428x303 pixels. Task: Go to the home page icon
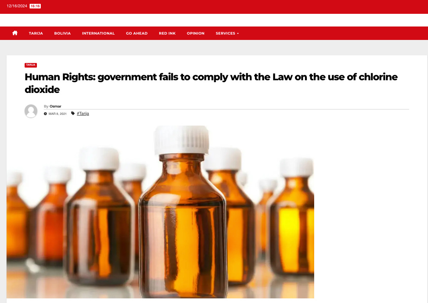coord(15,33)
